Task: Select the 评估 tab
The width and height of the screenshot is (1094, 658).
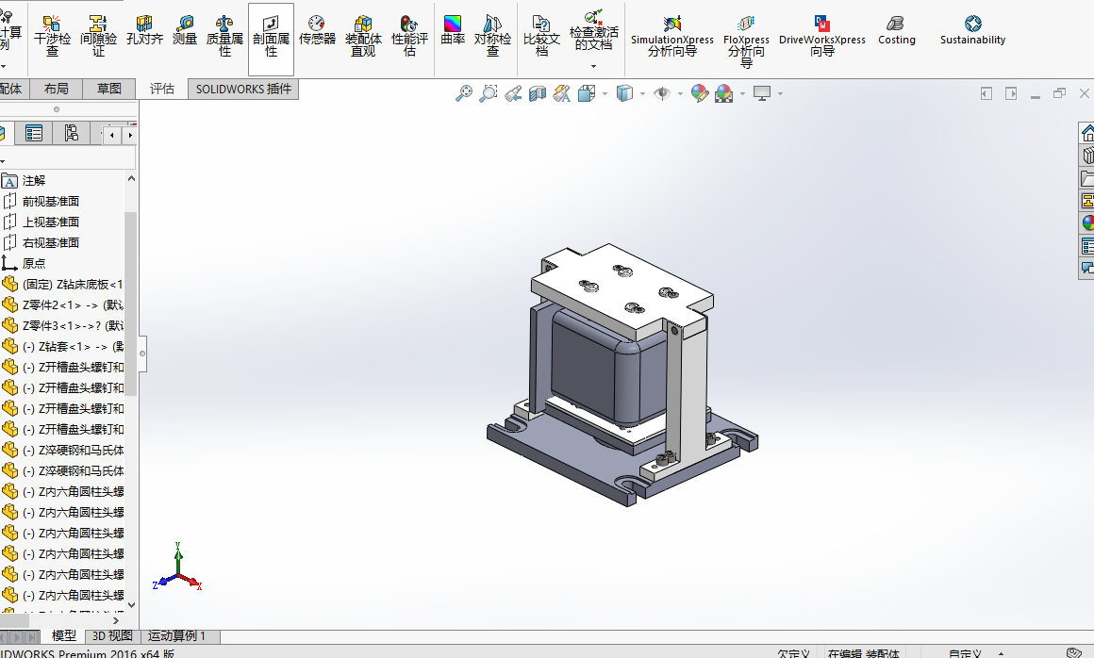Action: [162, 90]
